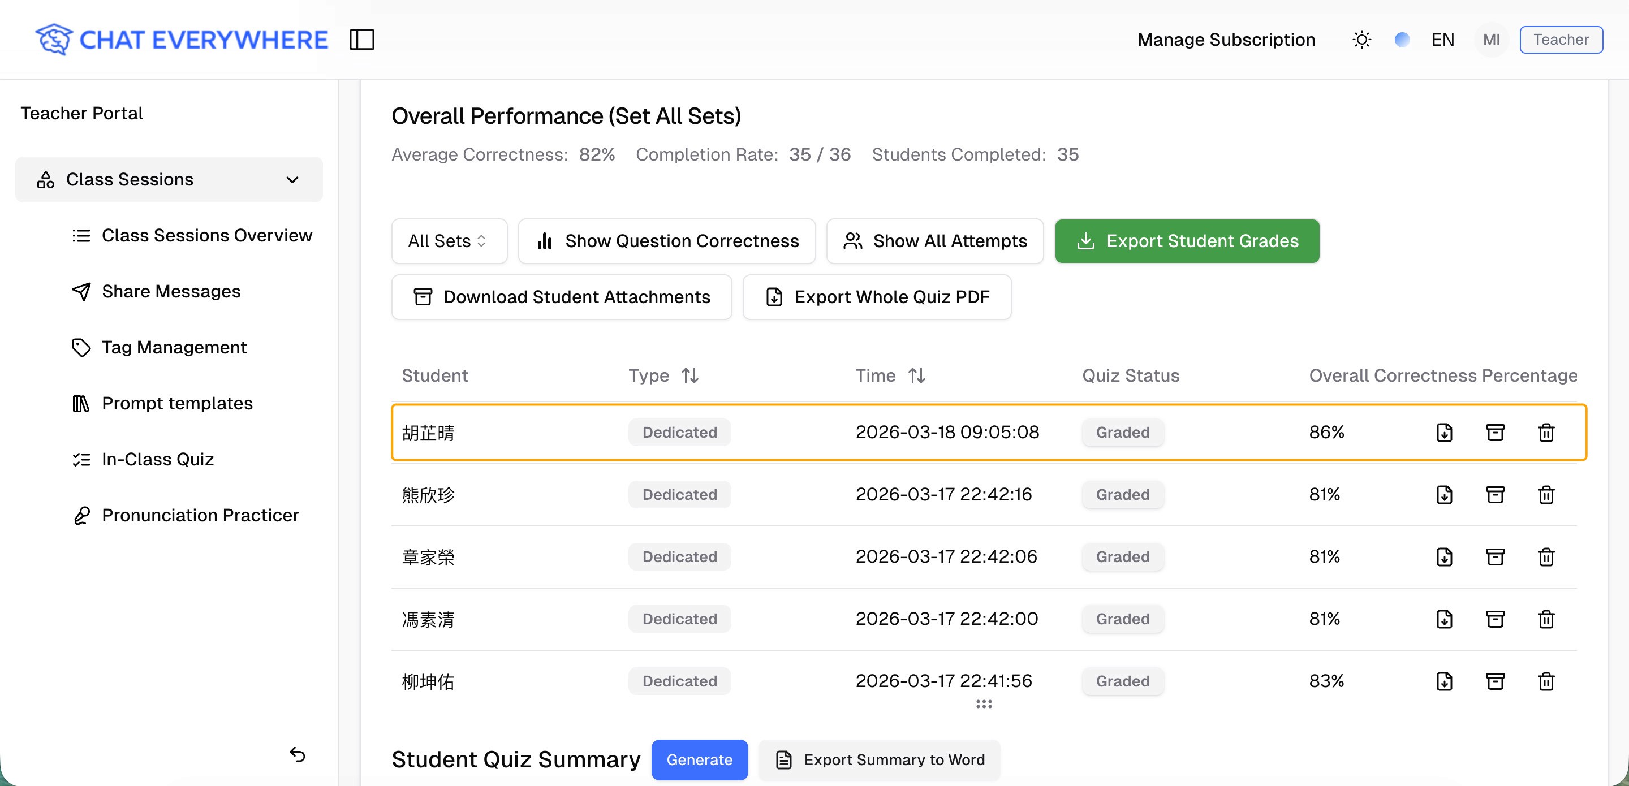Click Export Student Grades button
The height and width of the screenshot is (786, 1629).
pos(1186,241)
